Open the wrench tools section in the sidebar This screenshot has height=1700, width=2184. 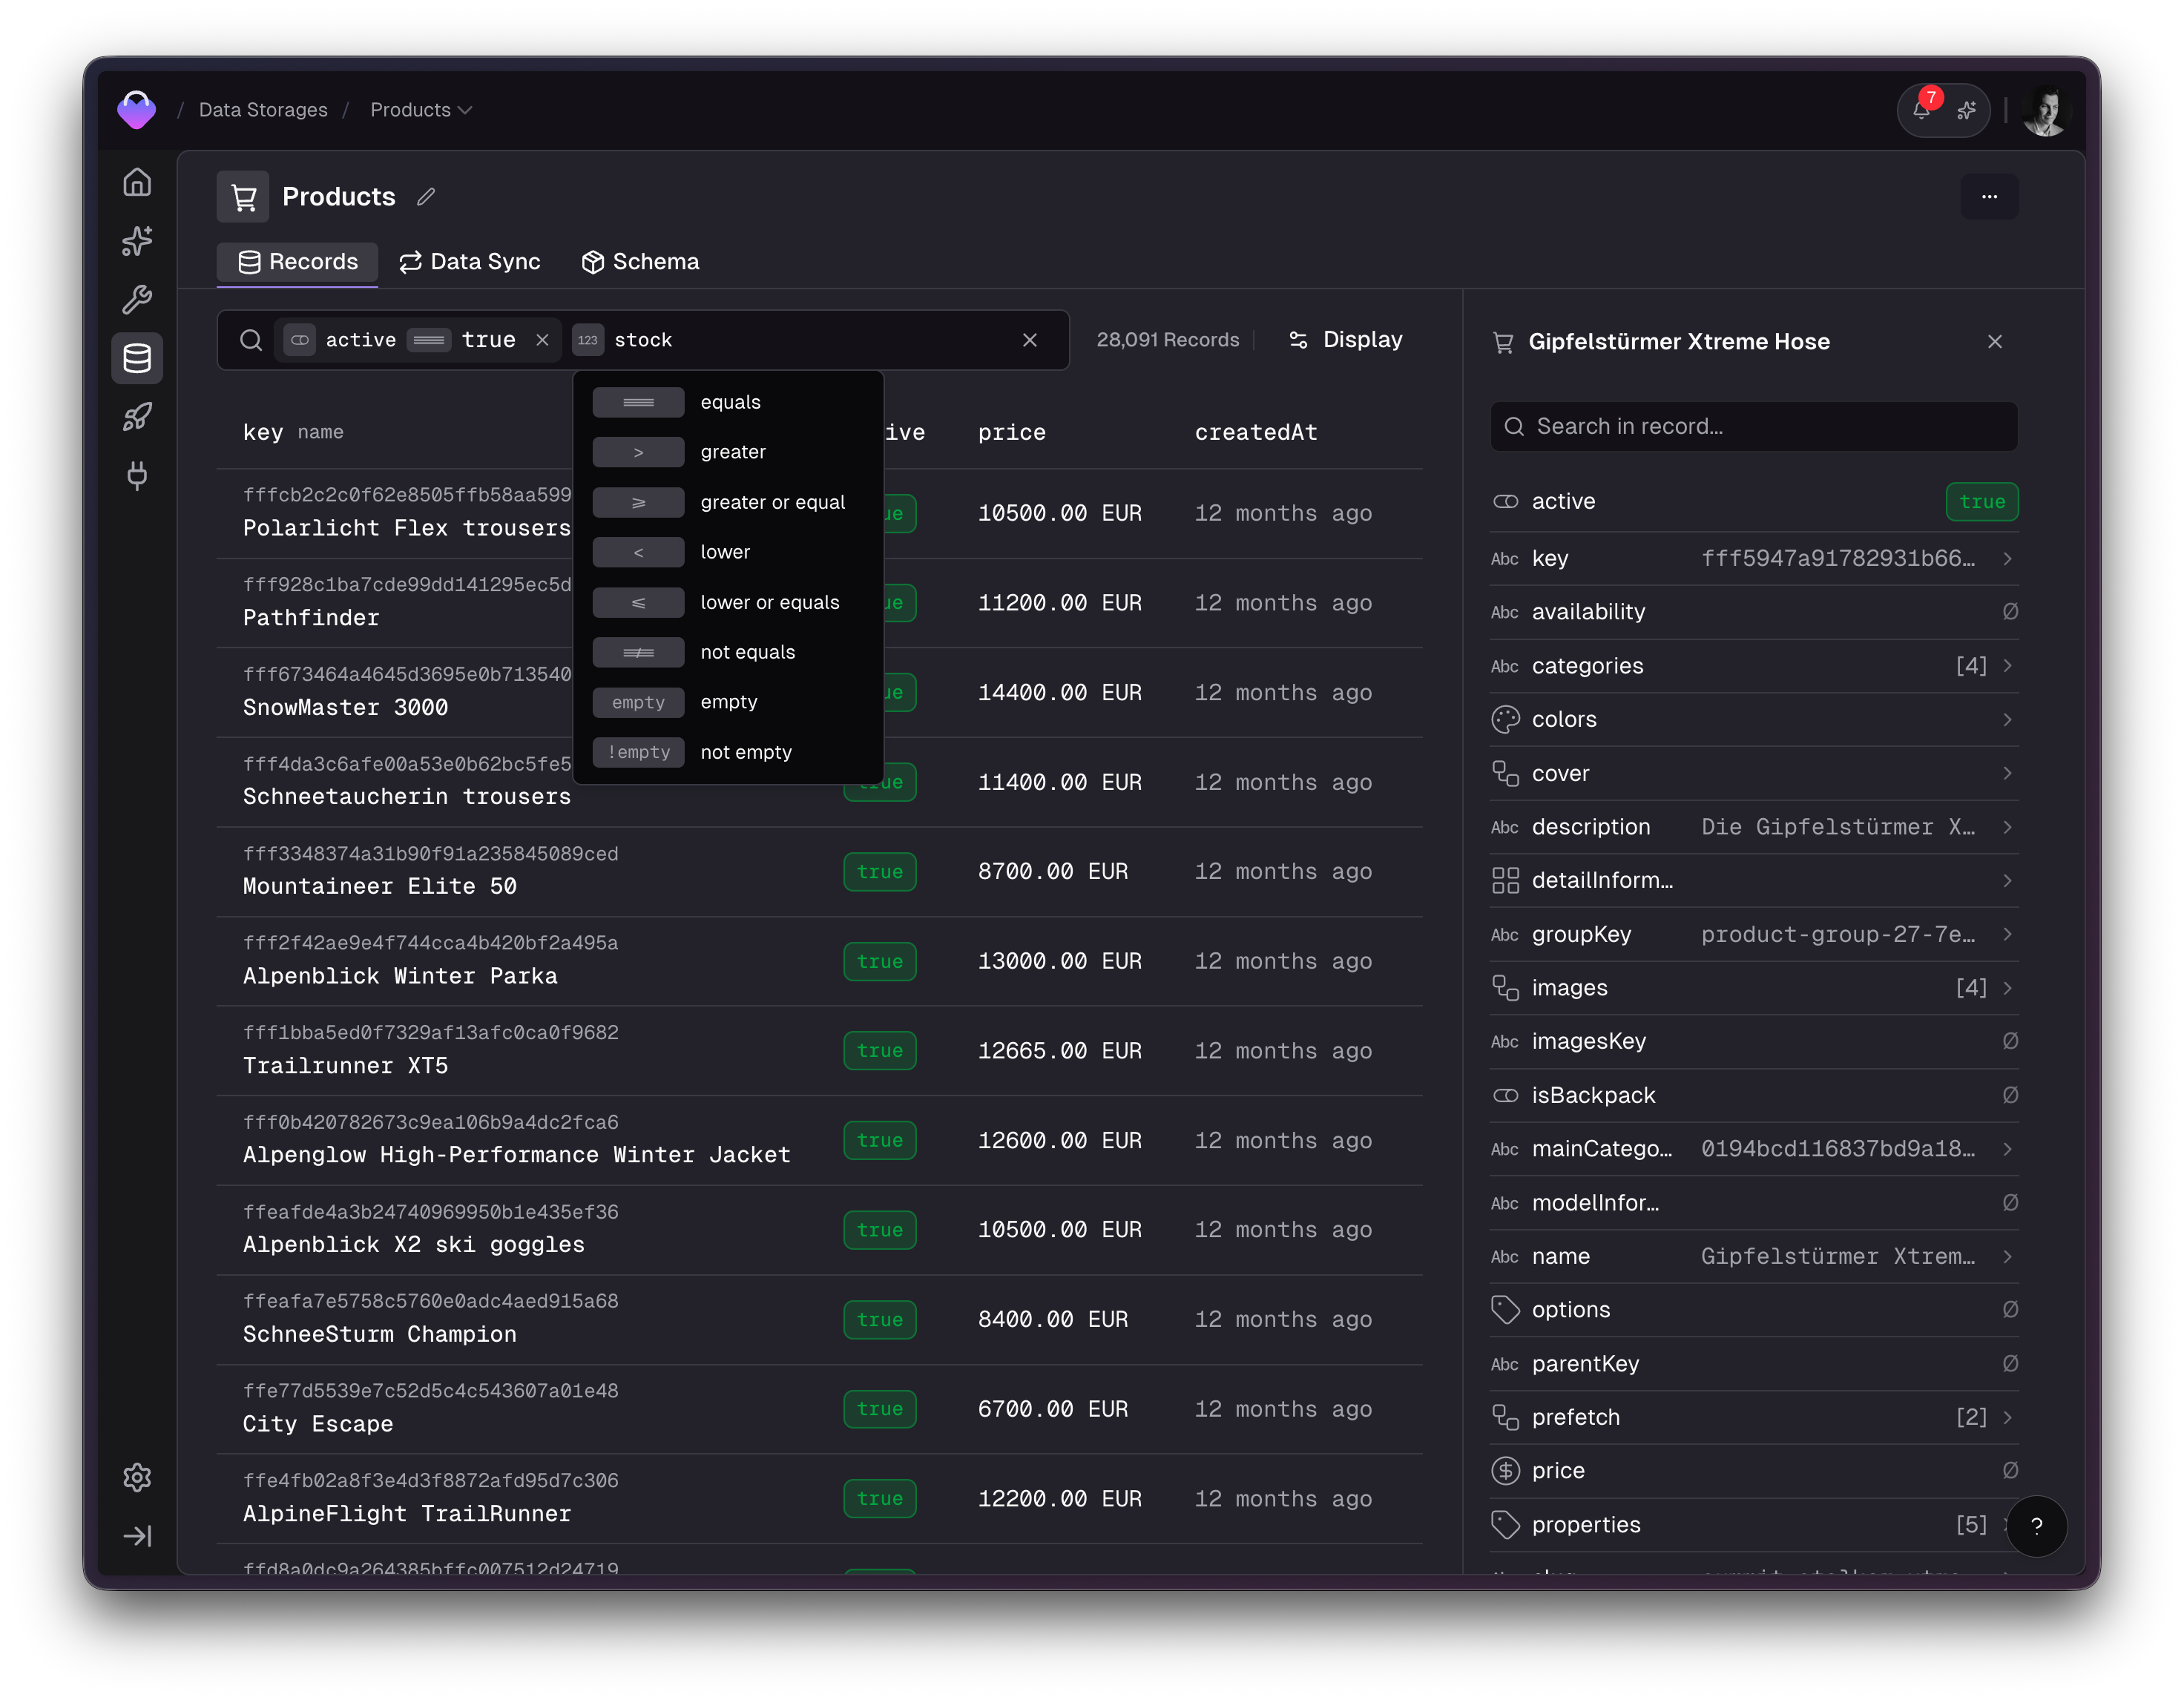coord(137,299)
